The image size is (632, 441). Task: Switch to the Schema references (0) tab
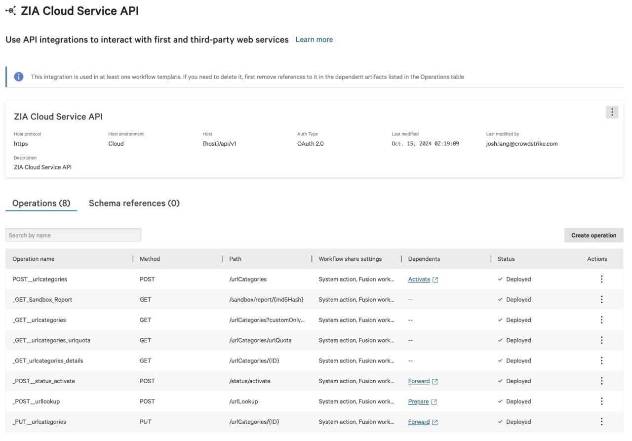pos(134,203)
